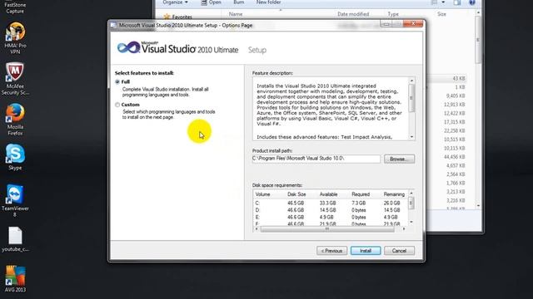The image size is (533, 299).
Task: Click the disk space list scroll-down arrow
Action: click(x=411, y=222)
